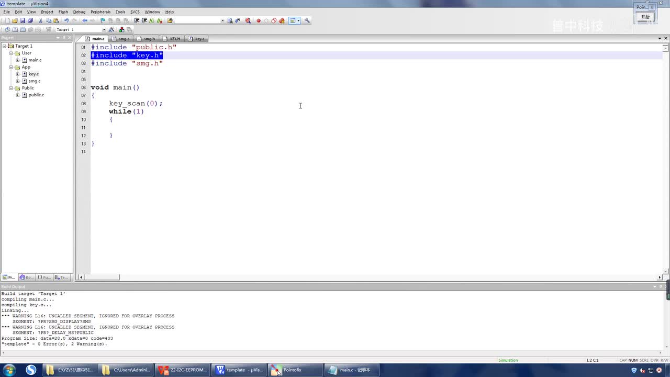Open the 22-I2C-EEPROM taskbar item
This screenshot has width=670, height=377.
[x=183, y=370]
